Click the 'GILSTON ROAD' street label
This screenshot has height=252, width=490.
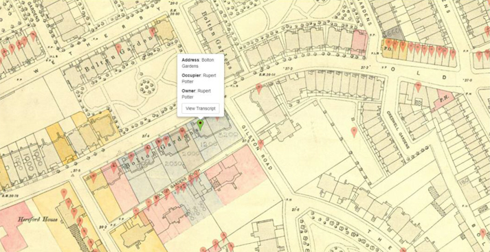(257, 148)
